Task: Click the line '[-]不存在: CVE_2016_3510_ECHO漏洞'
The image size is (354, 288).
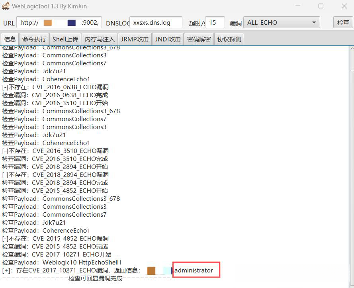Action: 55,151
